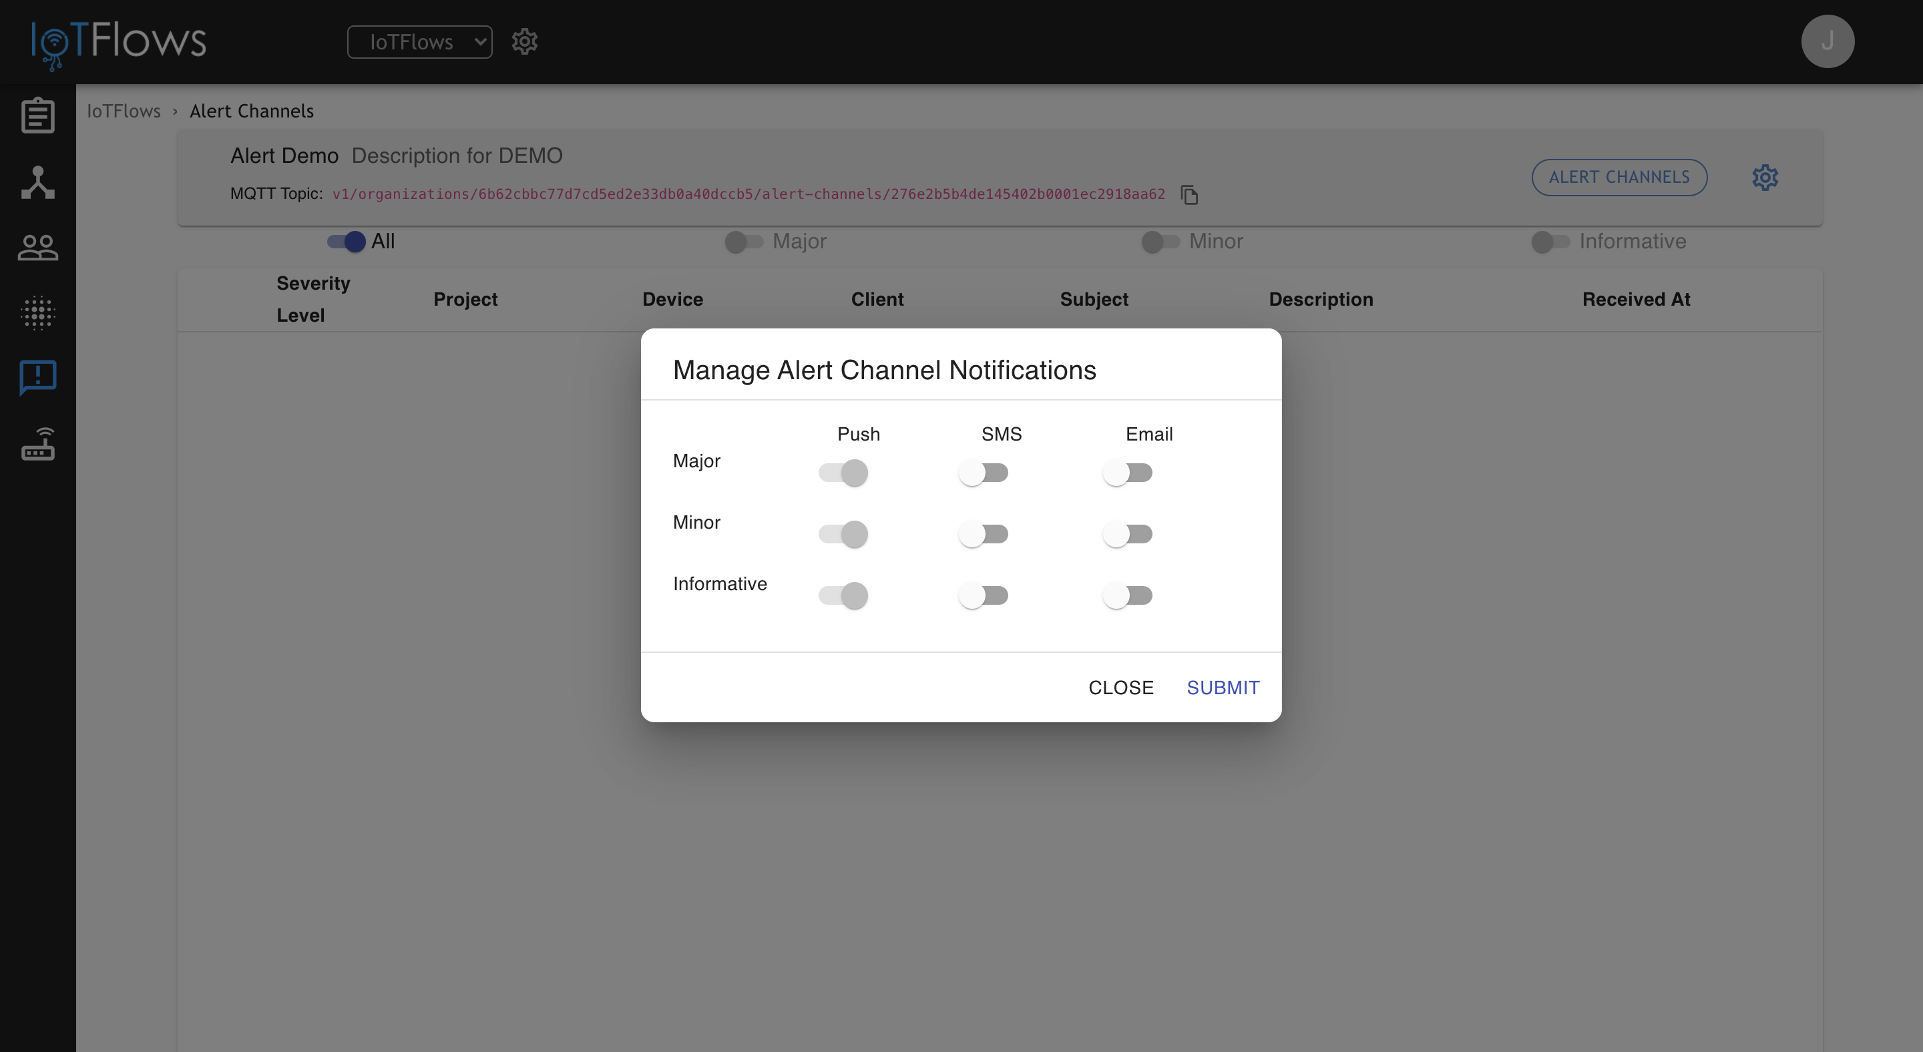Open the IoTFlows organization dropdown
The width and height of the screenshot is (1923, 1052).
(x=419, y=42)
